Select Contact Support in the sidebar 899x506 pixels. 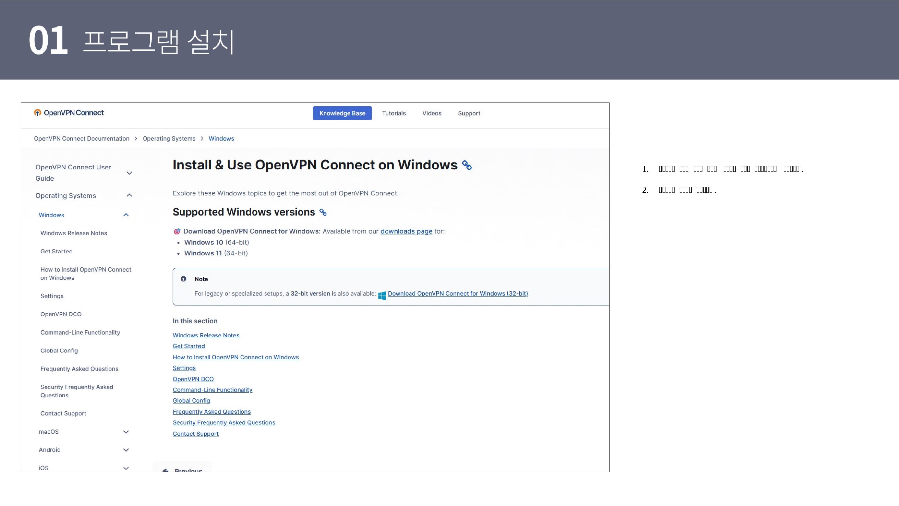point(63,413)
